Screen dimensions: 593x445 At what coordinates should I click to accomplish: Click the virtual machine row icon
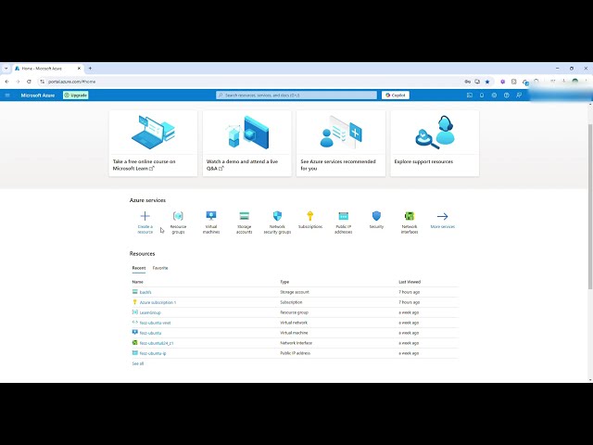point(134,332)
